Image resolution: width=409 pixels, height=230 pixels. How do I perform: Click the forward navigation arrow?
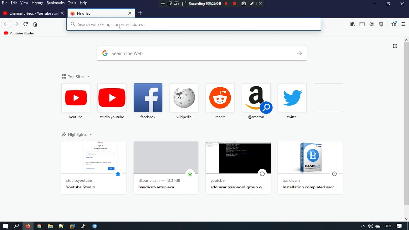tap(16, 24)
